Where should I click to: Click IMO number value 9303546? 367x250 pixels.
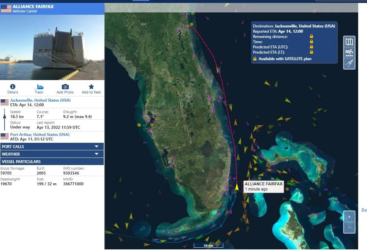tap(71, 173)
